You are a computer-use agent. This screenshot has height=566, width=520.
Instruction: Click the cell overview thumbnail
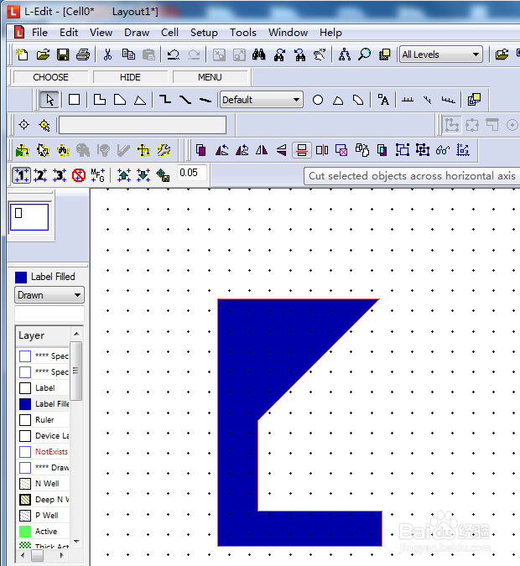tap(29, 217)
